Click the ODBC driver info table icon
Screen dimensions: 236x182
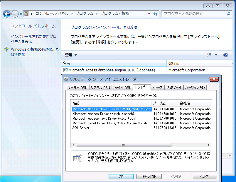coord(77,157)
